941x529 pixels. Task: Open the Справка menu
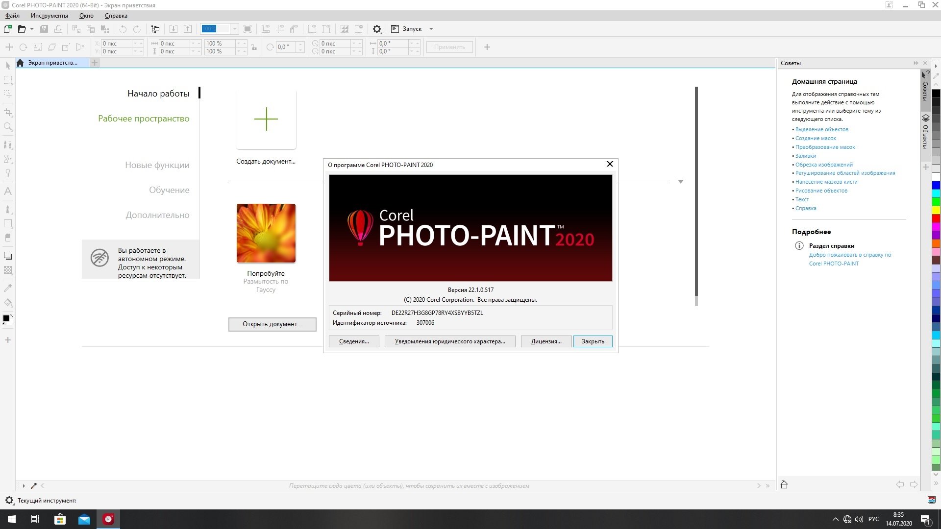(116, 16)
